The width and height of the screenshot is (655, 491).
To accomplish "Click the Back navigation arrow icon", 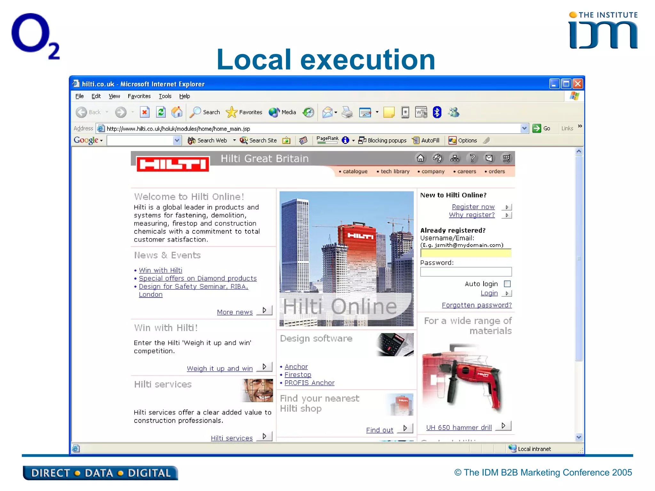I will point(81,112).
